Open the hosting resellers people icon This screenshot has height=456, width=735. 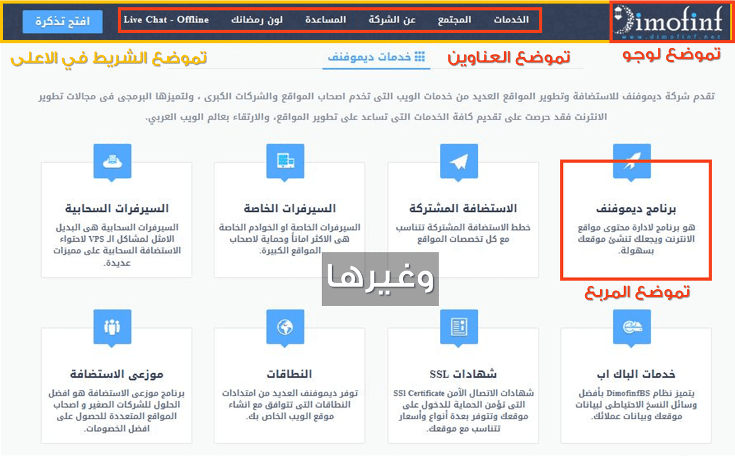[x=112, y=327]
